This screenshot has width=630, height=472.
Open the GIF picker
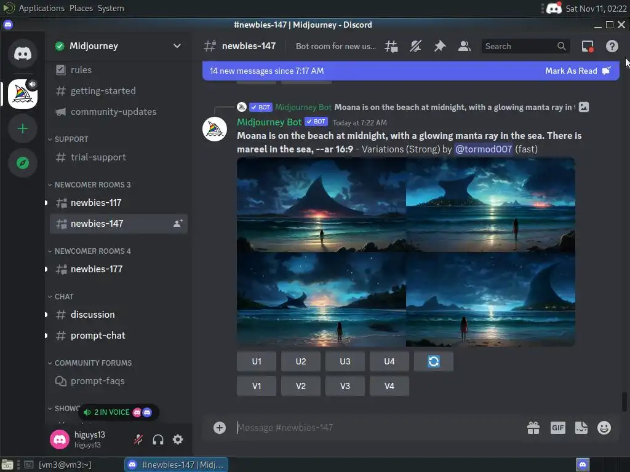tap(557, 428)
